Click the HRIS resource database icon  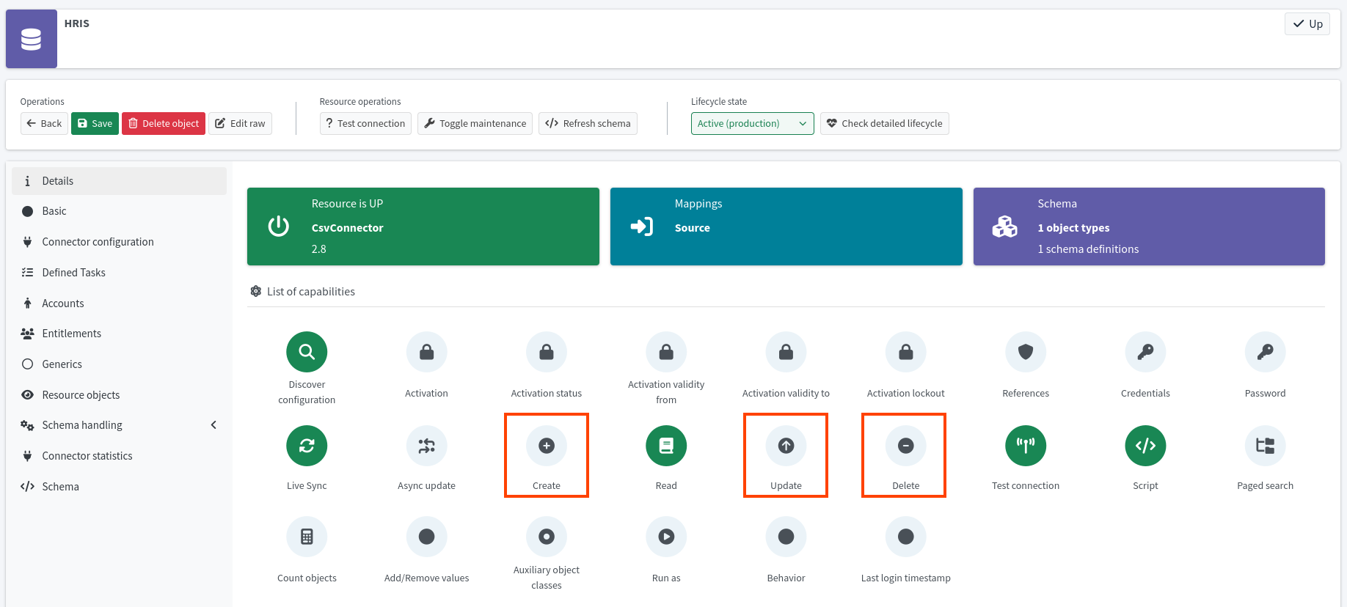pyautogui.click(x=32, y=39)
